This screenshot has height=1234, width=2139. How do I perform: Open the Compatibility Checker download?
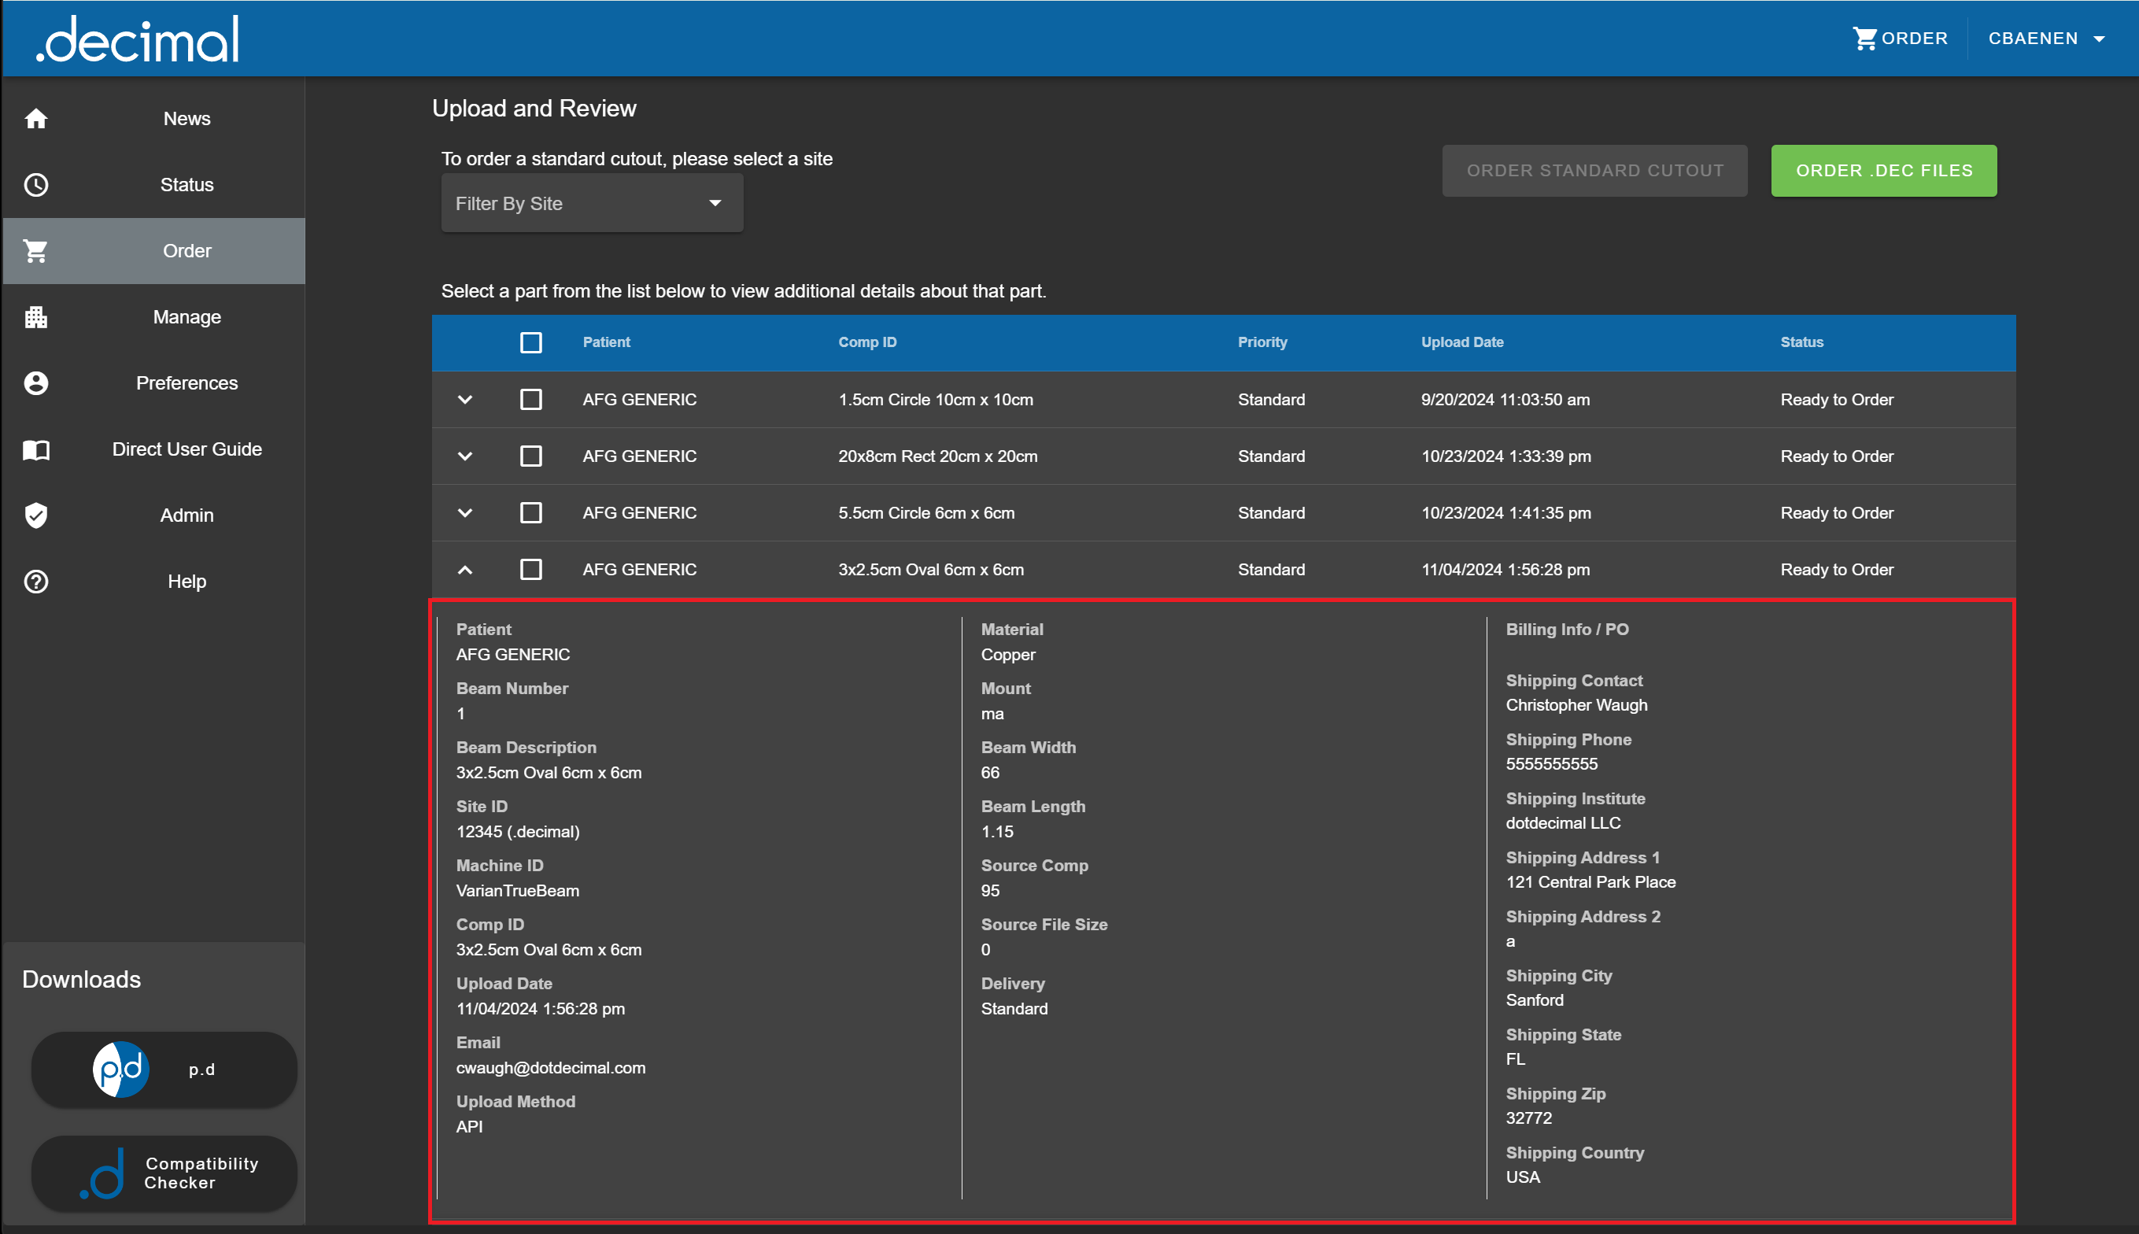point(164,1173)
